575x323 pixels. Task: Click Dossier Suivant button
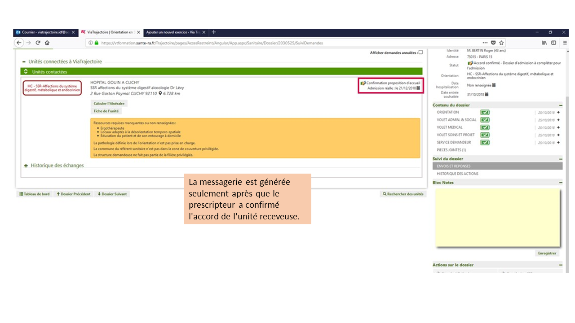coord(112,194)
